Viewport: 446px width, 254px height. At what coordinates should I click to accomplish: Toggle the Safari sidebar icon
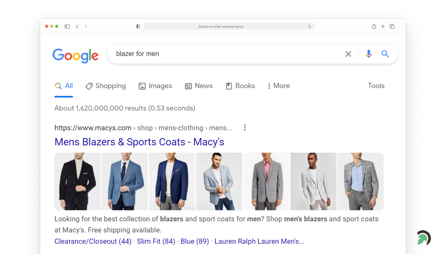[x=67, y=26]
